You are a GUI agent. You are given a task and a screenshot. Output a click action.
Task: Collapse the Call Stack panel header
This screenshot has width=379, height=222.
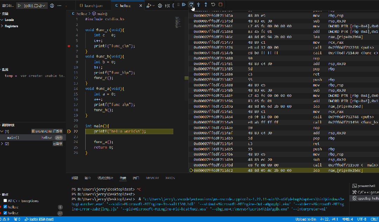[x=8, y=125]
